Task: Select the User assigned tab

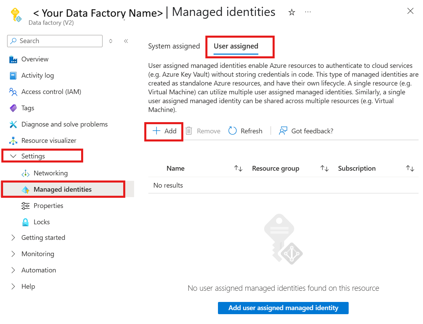Action: tap(236, 46)
